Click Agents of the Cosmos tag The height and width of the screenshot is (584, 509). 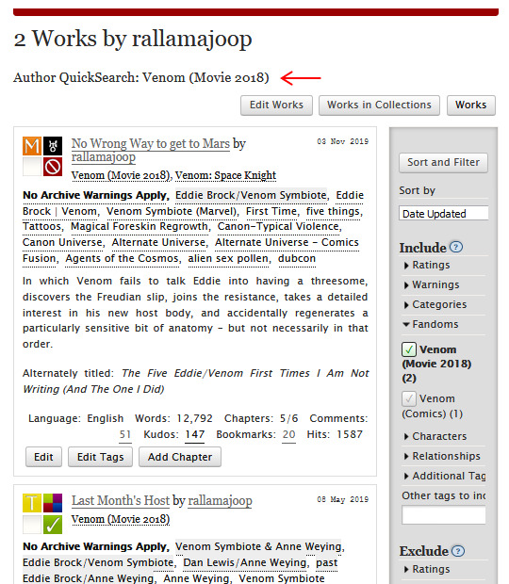coord(122,258)
